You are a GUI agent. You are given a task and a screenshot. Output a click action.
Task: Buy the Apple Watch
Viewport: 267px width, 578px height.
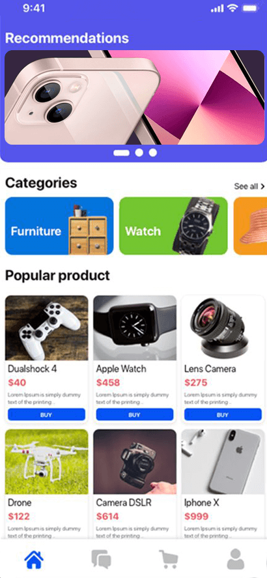coord(135,414)
